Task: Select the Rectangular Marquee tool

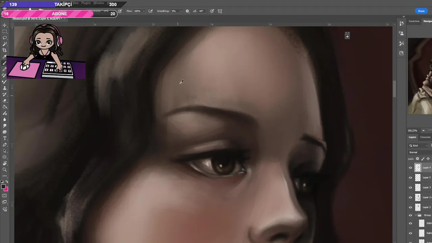Action: [5, 31]
